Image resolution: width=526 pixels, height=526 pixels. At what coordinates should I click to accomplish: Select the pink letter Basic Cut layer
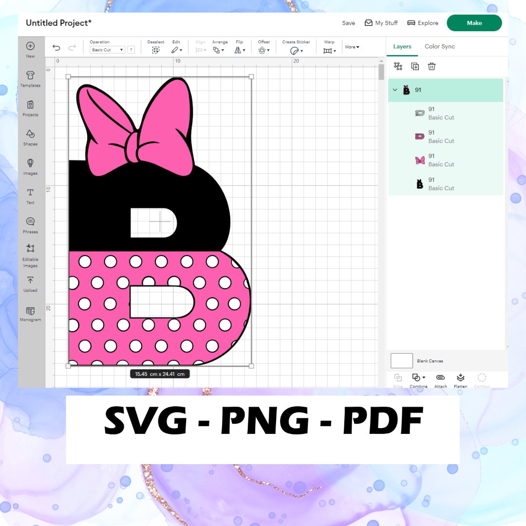pyautogui.click(x=446, y=137)
